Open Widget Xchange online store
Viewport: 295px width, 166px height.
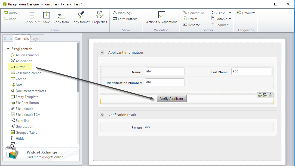41,155
